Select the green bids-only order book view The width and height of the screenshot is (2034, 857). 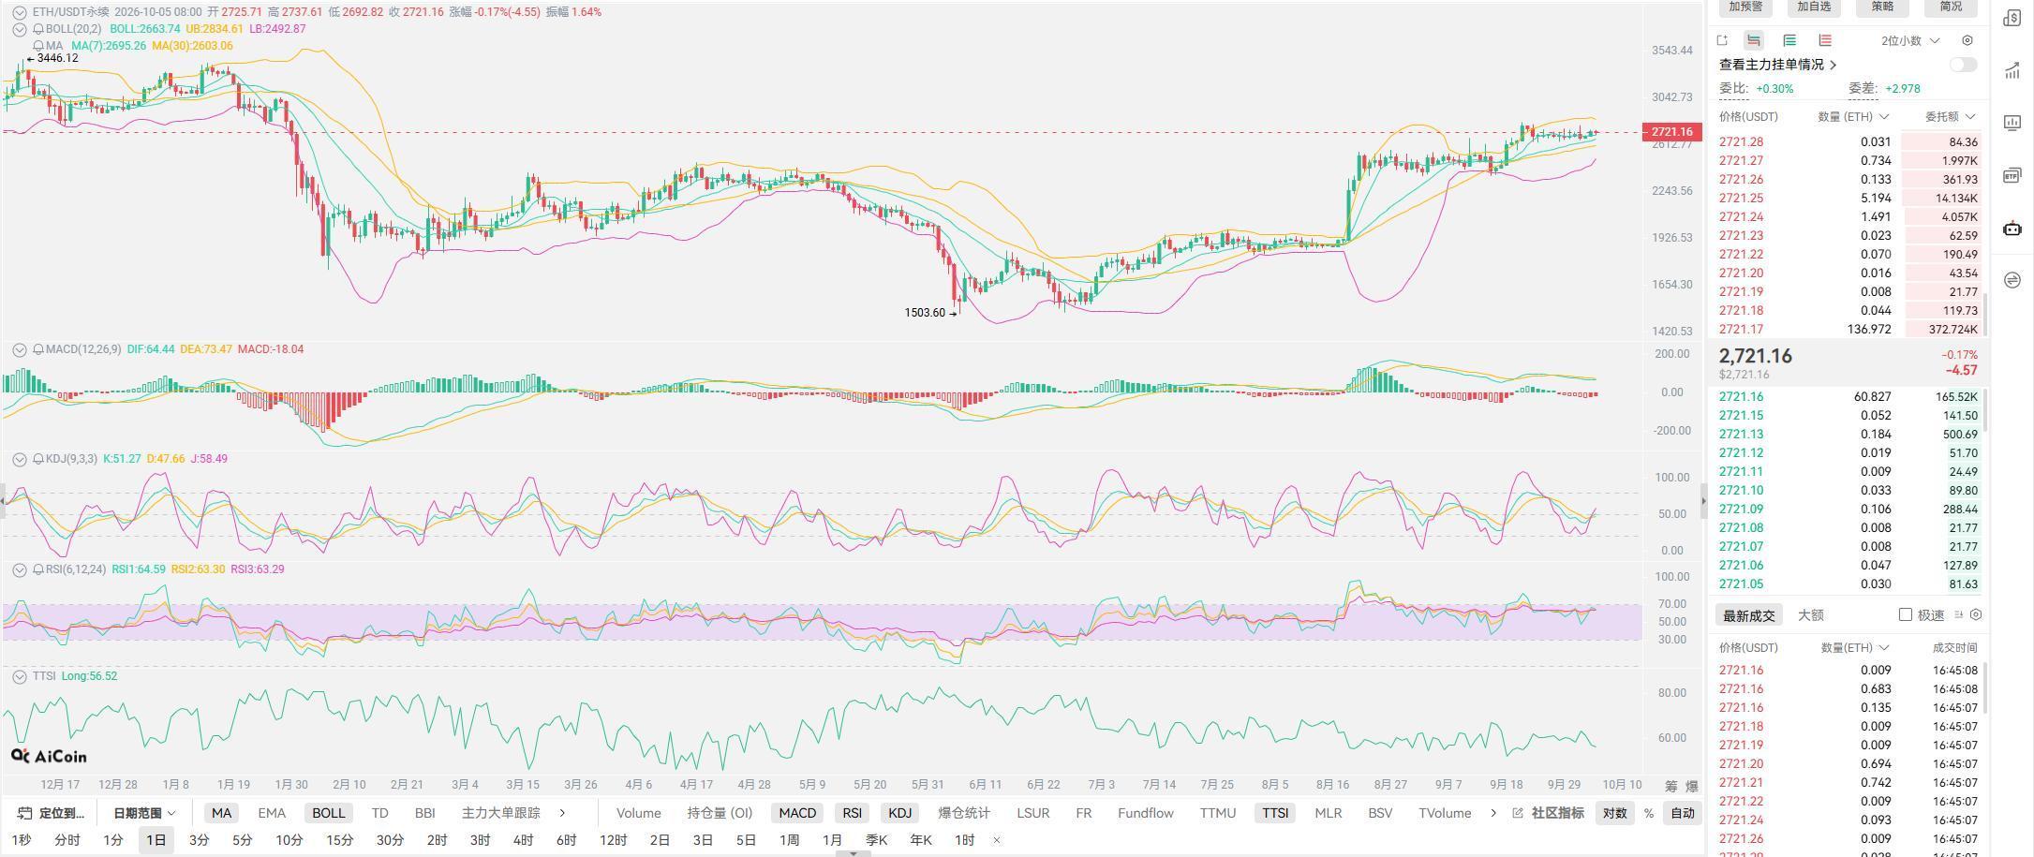pyautogui.click(x=1789, y=40)
